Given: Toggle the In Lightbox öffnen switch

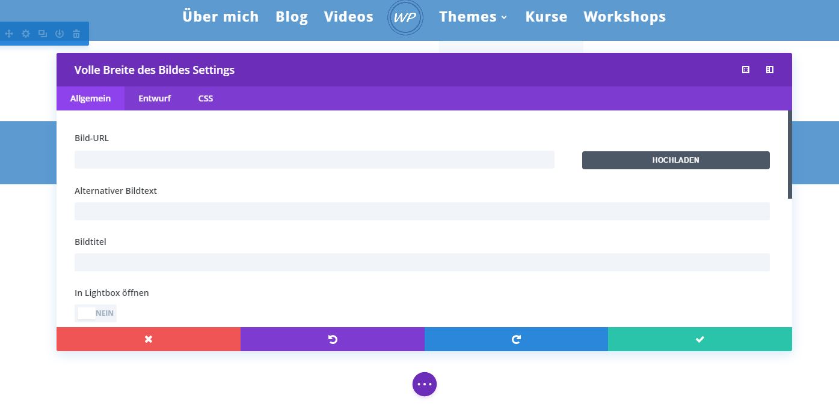Looking at the screenshot, I should pos(96,313).
